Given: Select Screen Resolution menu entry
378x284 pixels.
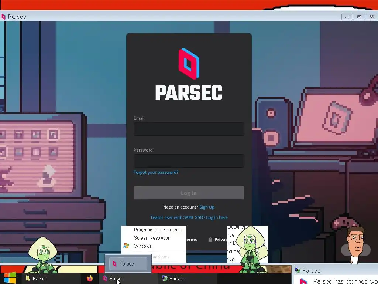Looking at the screenshot, I should (152, 238).
